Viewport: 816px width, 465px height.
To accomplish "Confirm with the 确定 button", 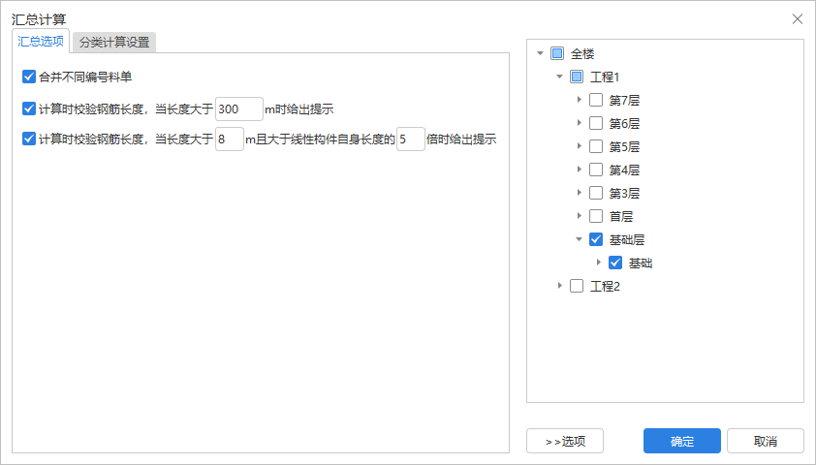I will click(681, 441).
